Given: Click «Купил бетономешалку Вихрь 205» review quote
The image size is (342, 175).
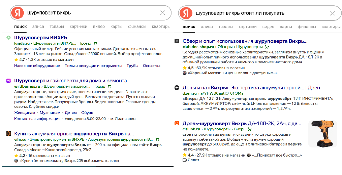Looking at the screenshot, I should 69,161.
